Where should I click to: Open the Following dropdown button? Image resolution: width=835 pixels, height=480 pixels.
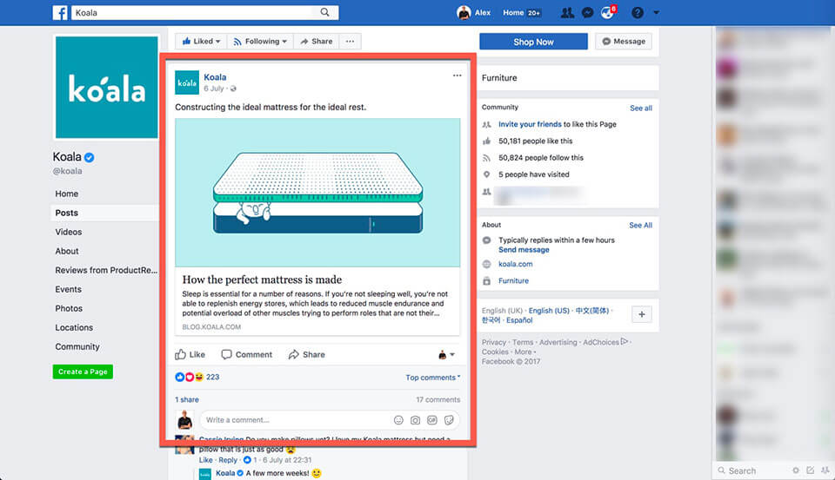pos(260,42)
